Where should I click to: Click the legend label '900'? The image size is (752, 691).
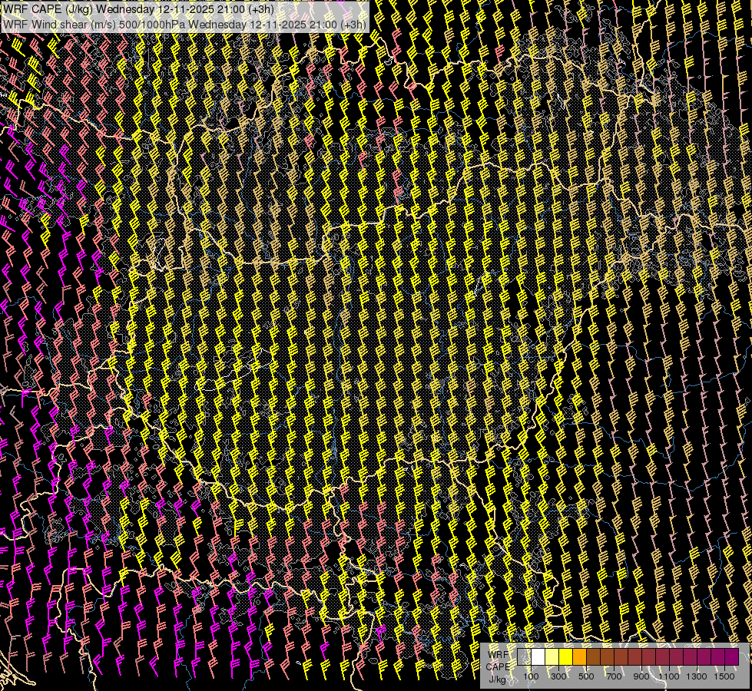641,676
